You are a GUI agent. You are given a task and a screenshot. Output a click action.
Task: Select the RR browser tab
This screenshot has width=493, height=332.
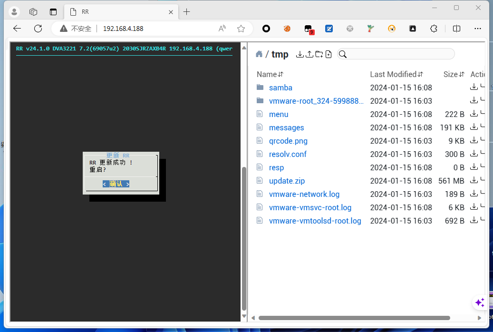(x=121, y=12)
